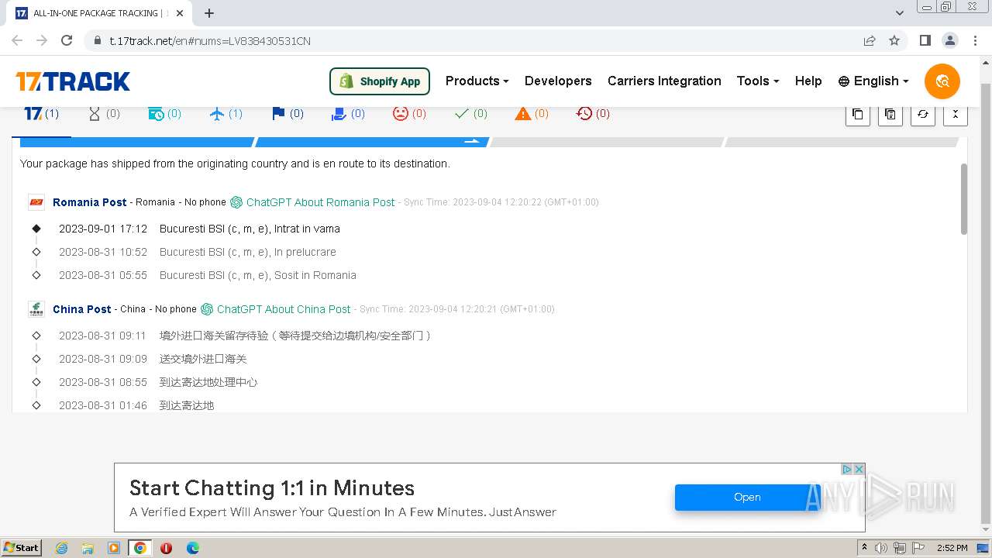Screen dimensions: 992x558
Task: Open Internet Explorer from taskbar
Action: click(x=61, y=548)
